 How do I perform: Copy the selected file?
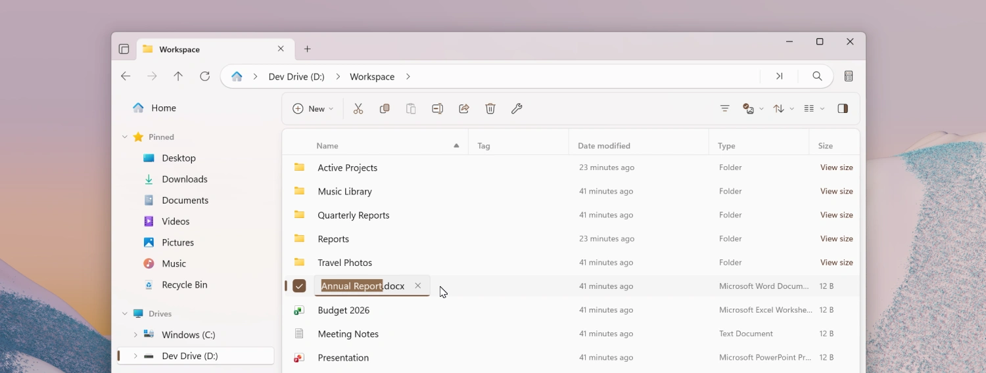385,109
